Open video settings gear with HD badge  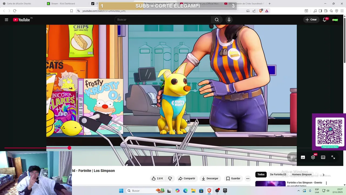point(313,157)
